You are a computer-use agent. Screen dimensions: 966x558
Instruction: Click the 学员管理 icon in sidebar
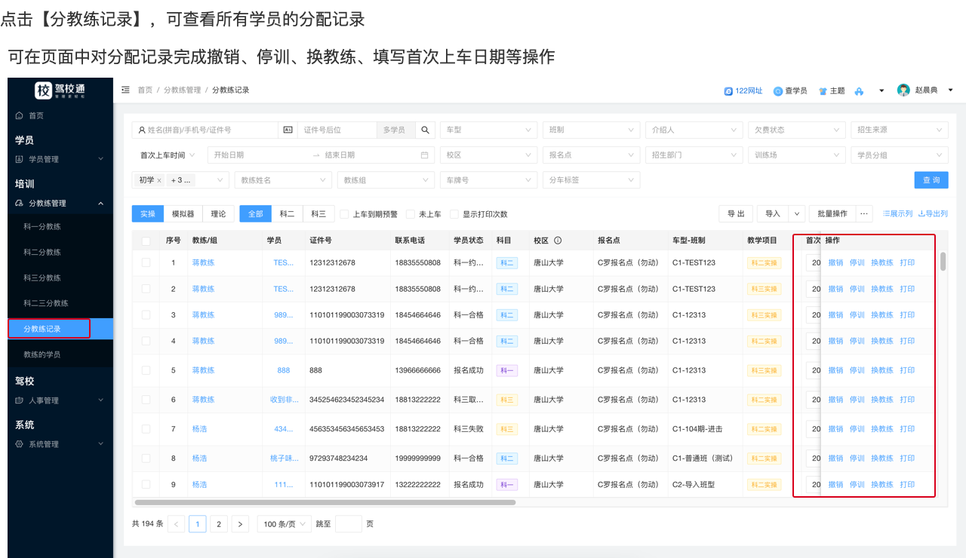click(x=20, y=159)
